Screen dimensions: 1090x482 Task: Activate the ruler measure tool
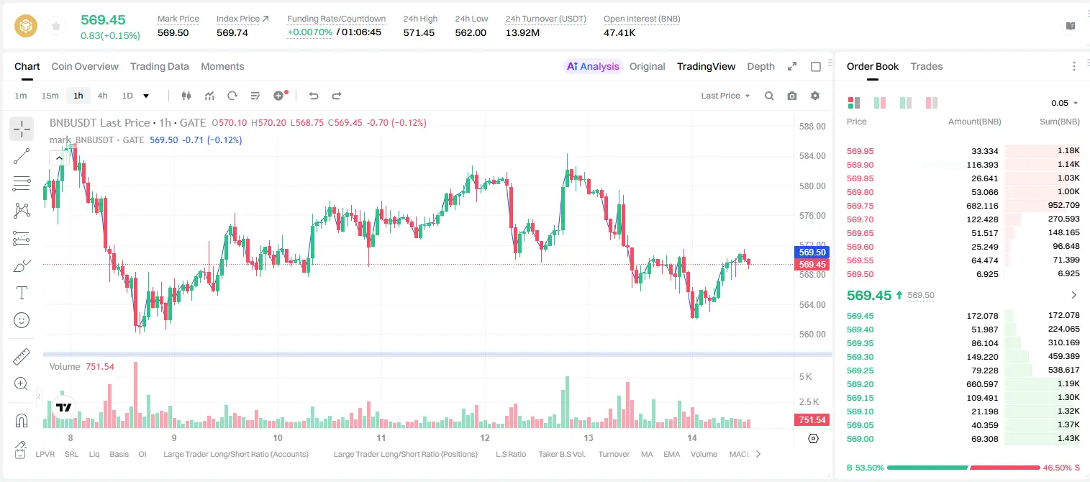22,357
